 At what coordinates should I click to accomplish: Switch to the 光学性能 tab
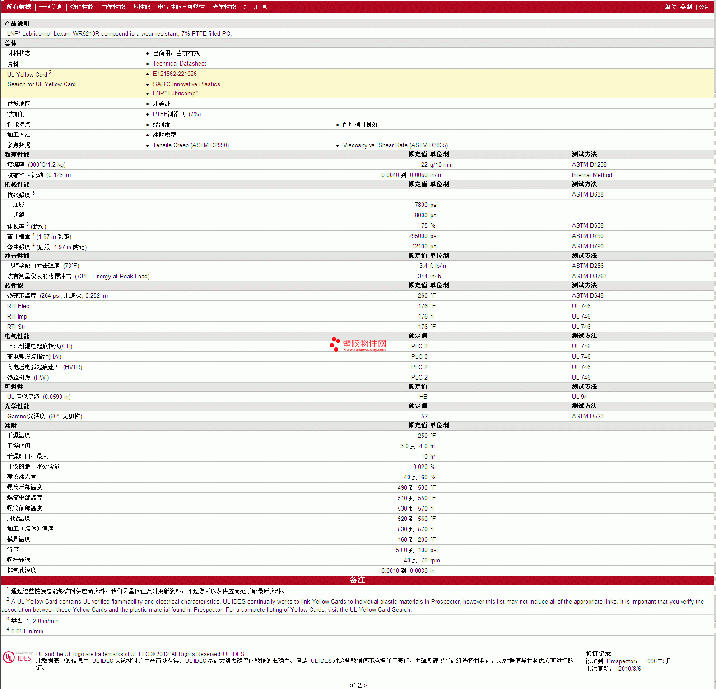224,7
